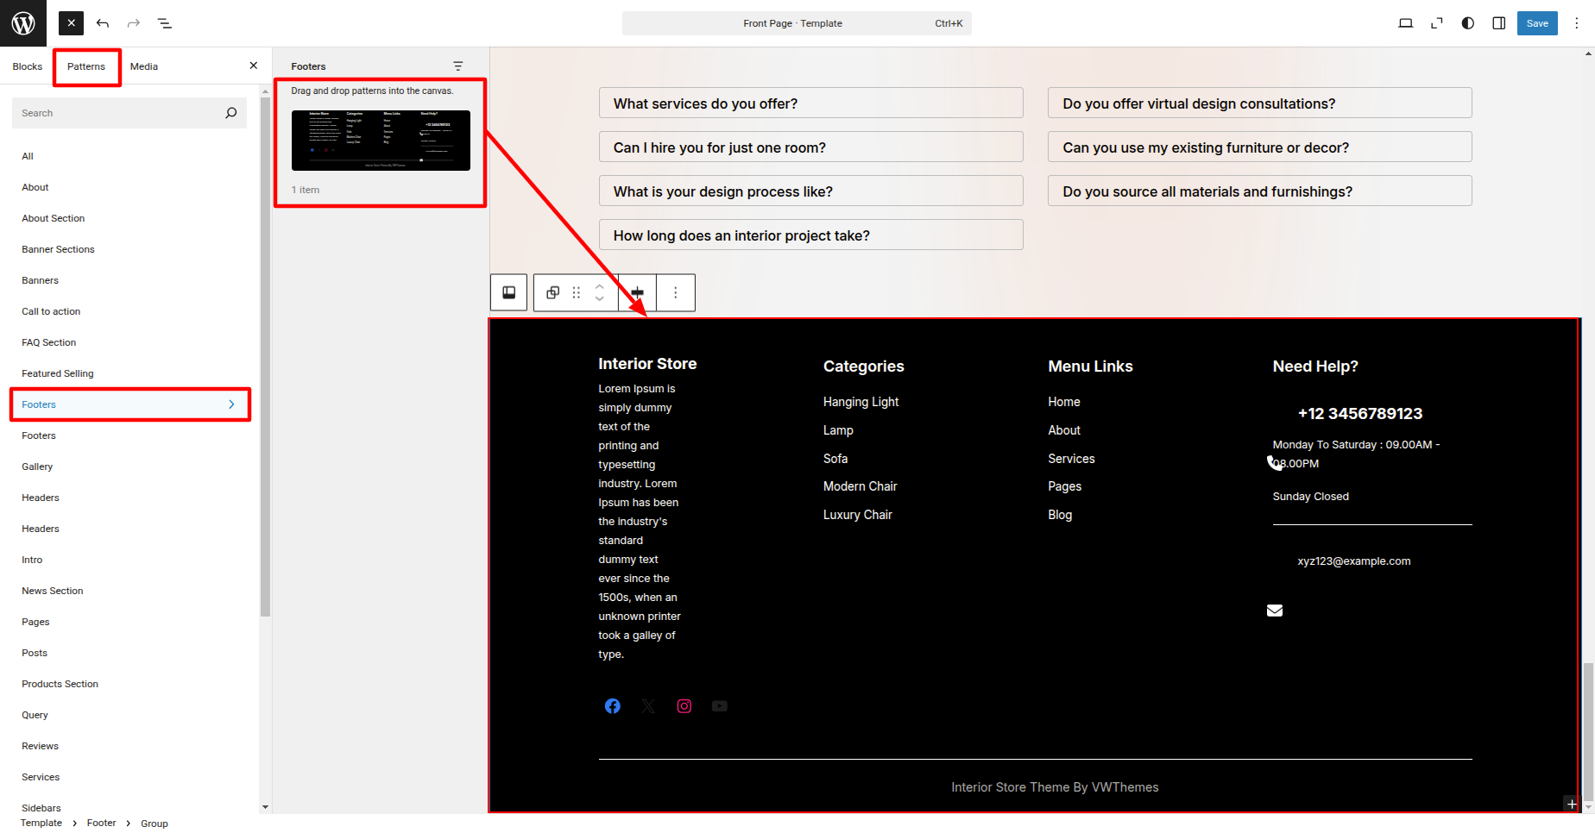The height and width of the screenshot is (833, 1595).
Task: Expand "What services do you offer?" question
Action: (810, 103)
